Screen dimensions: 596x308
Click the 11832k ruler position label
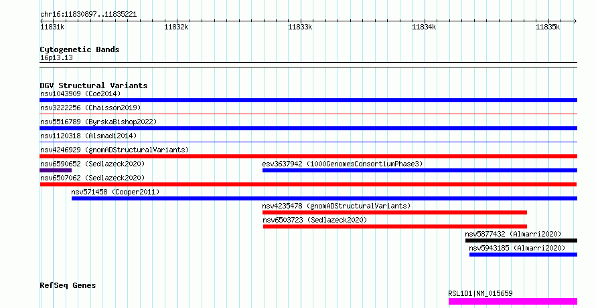coord(176,27)
